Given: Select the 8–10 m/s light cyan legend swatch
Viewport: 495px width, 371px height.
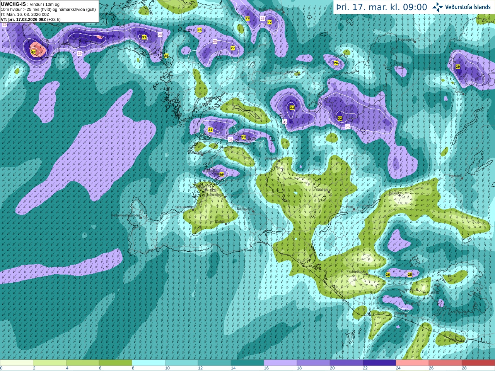Looking at the screenshot, I should [x=148, y=363].
